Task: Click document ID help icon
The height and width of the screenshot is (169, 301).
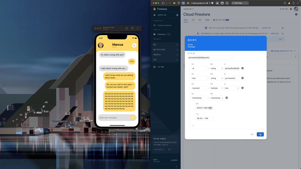Action: coord(194,54)
